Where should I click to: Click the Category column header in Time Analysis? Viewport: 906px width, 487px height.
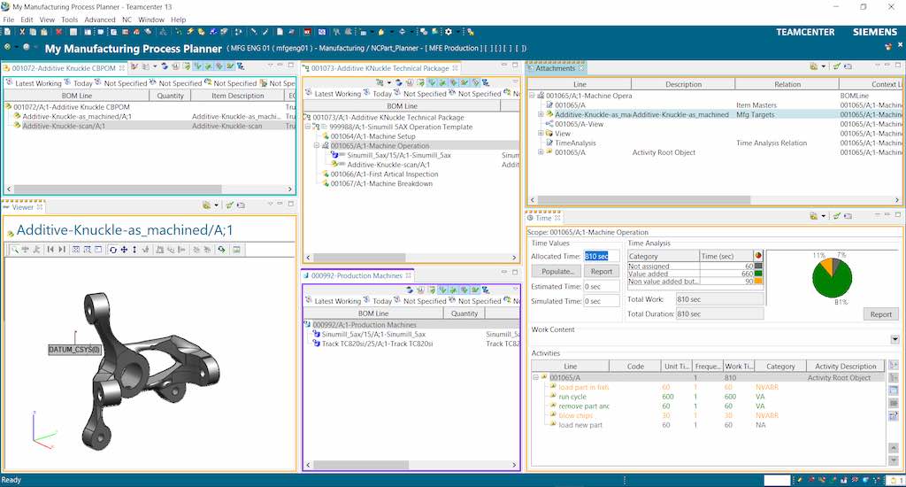point(664,256)
